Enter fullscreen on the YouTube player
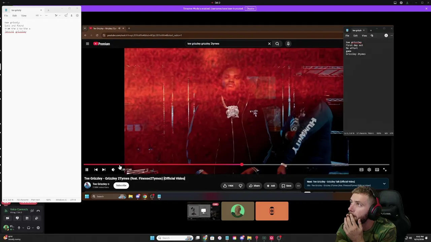431x242 pixels. click(385, 170)
